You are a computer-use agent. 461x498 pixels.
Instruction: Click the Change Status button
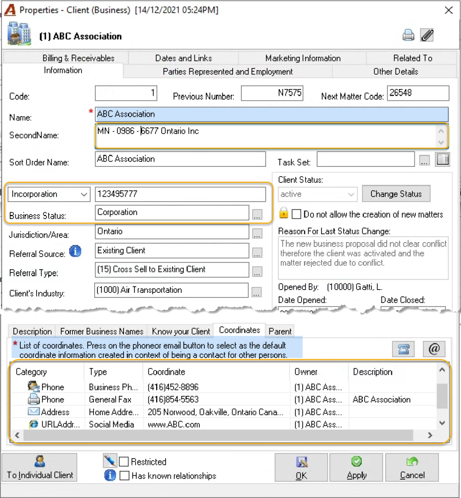click(396, 194)
